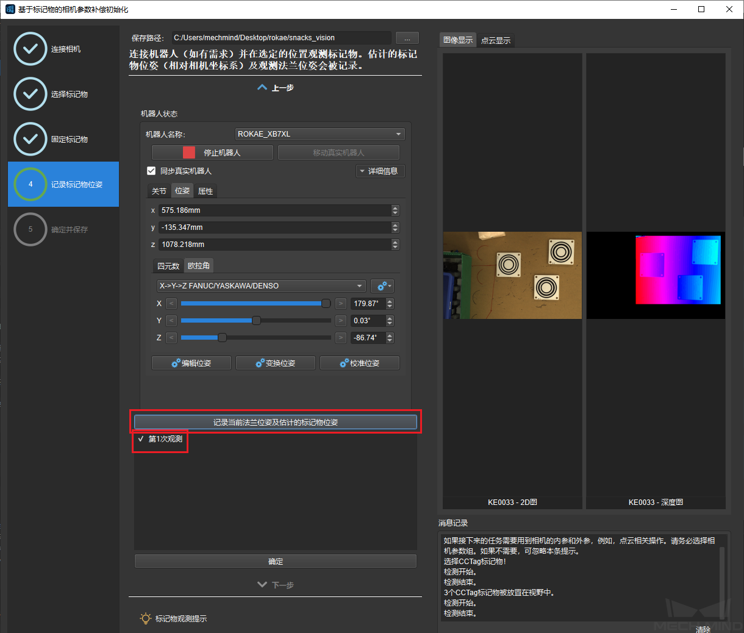Uncheck 同步真实机器人 checkbox
This screenshot has height=633, width=744.
[152, 171]
